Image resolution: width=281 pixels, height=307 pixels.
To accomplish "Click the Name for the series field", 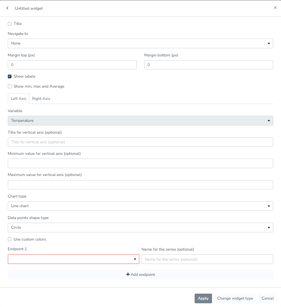I will point(207,259).
